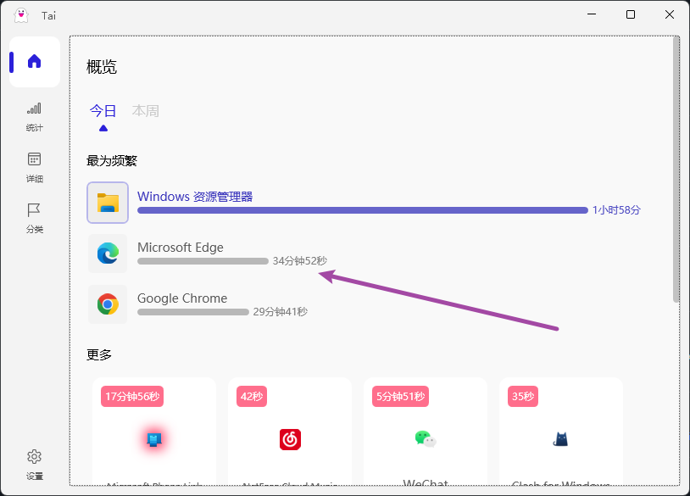690x496 pixels.
Task: Minimize the Tai window
Action: [592, 14]
